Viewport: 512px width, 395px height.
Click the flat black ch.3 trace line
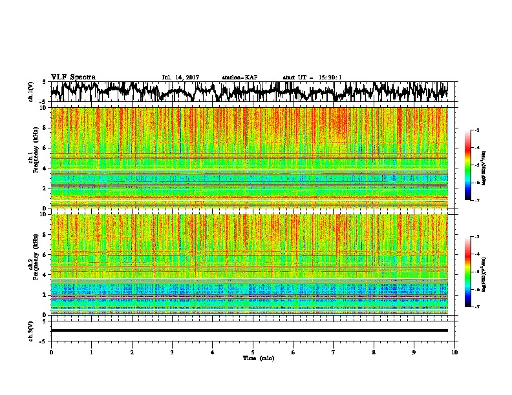pos(250,330)
